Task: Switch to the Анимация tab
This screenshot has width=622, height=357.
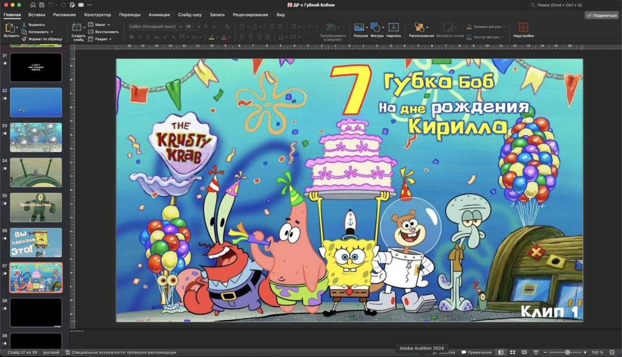Action: (159, 15)
